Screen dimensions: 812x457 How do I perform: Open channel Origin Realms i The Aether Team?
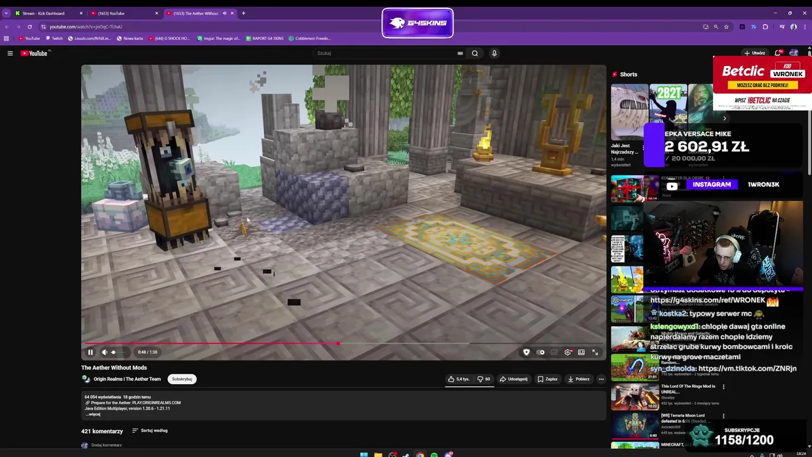127,379
